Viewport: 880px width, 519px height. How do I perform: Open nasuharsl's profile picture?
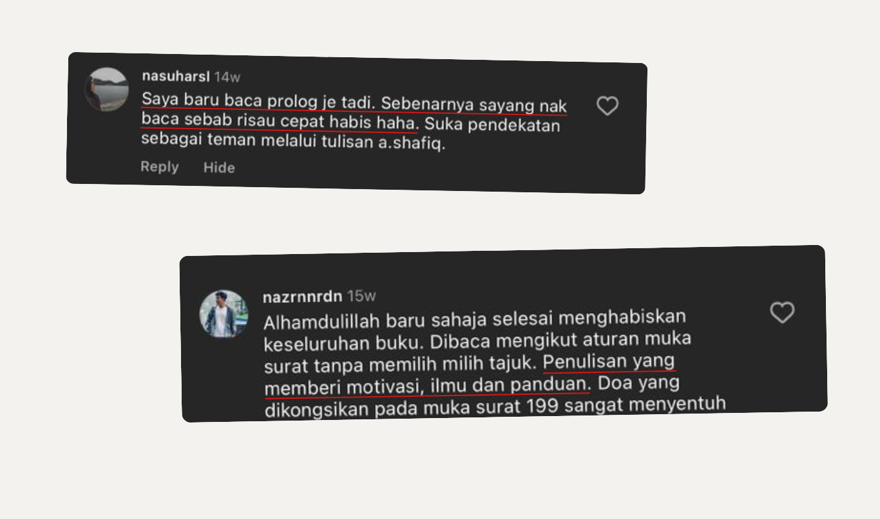click(107, 89)
